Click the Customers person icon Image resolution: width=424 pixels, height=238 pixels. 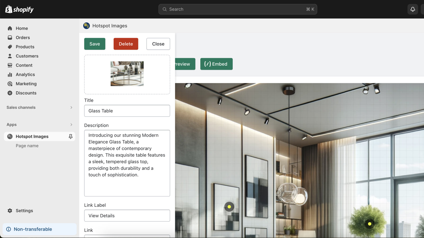coord(10,56)
